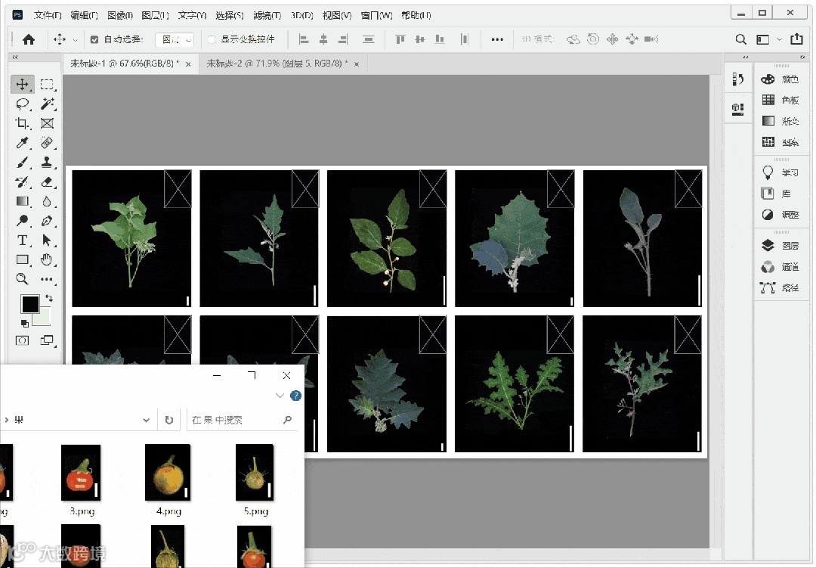
Task: Expand the Explorer address bar dropdown
Action: pyautogui.click(x=147, y=420)
